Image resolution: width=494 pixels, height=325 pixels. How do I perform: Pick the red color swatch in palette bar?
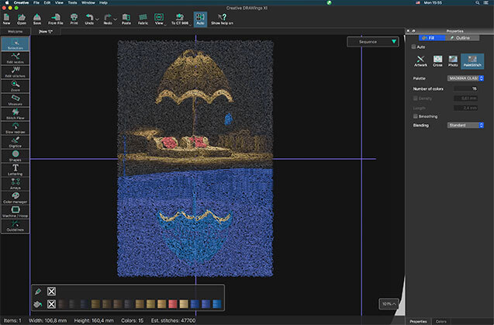point(172,303)
